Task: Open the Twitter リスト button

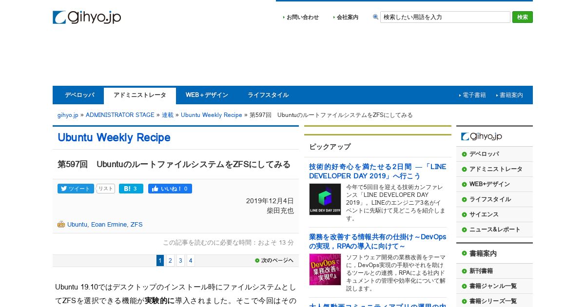Action: pos(106,189)
